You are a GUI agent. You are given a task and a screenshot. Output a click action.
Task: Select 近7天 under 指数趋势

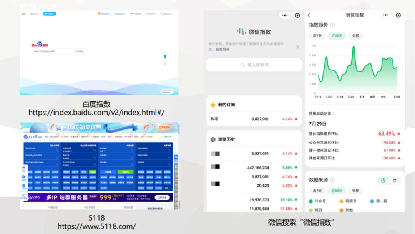click(x=317, y=36)
